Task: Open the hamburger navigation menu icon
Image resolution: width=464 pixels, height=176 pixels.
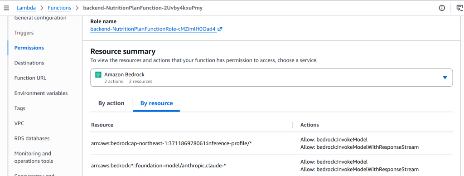Action: coord(6,8)
